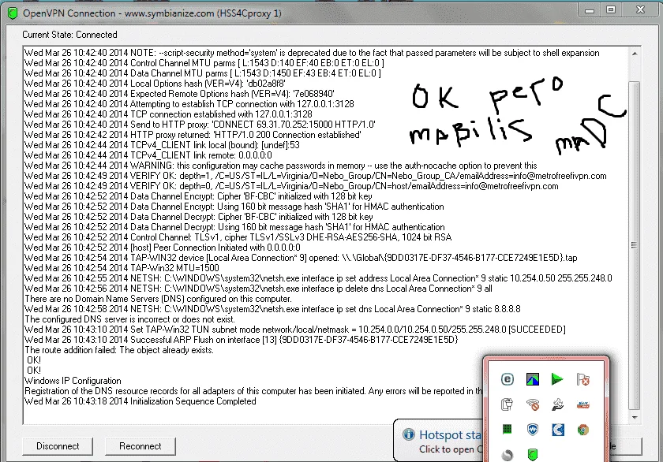Click the Hotspot notification info icon
Image resolution: width=663 pixels, height=462 pixels.
pyautogui.click(x=409, y=434)
